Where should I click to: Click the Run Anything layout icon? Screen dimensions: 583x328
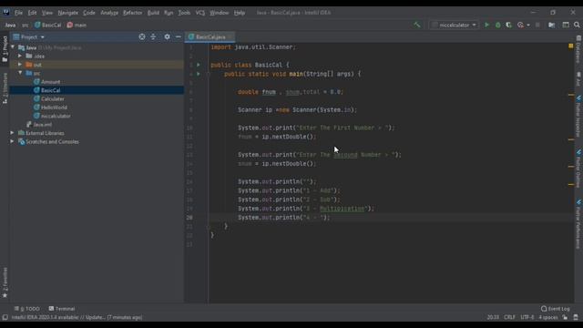point(566,25)
